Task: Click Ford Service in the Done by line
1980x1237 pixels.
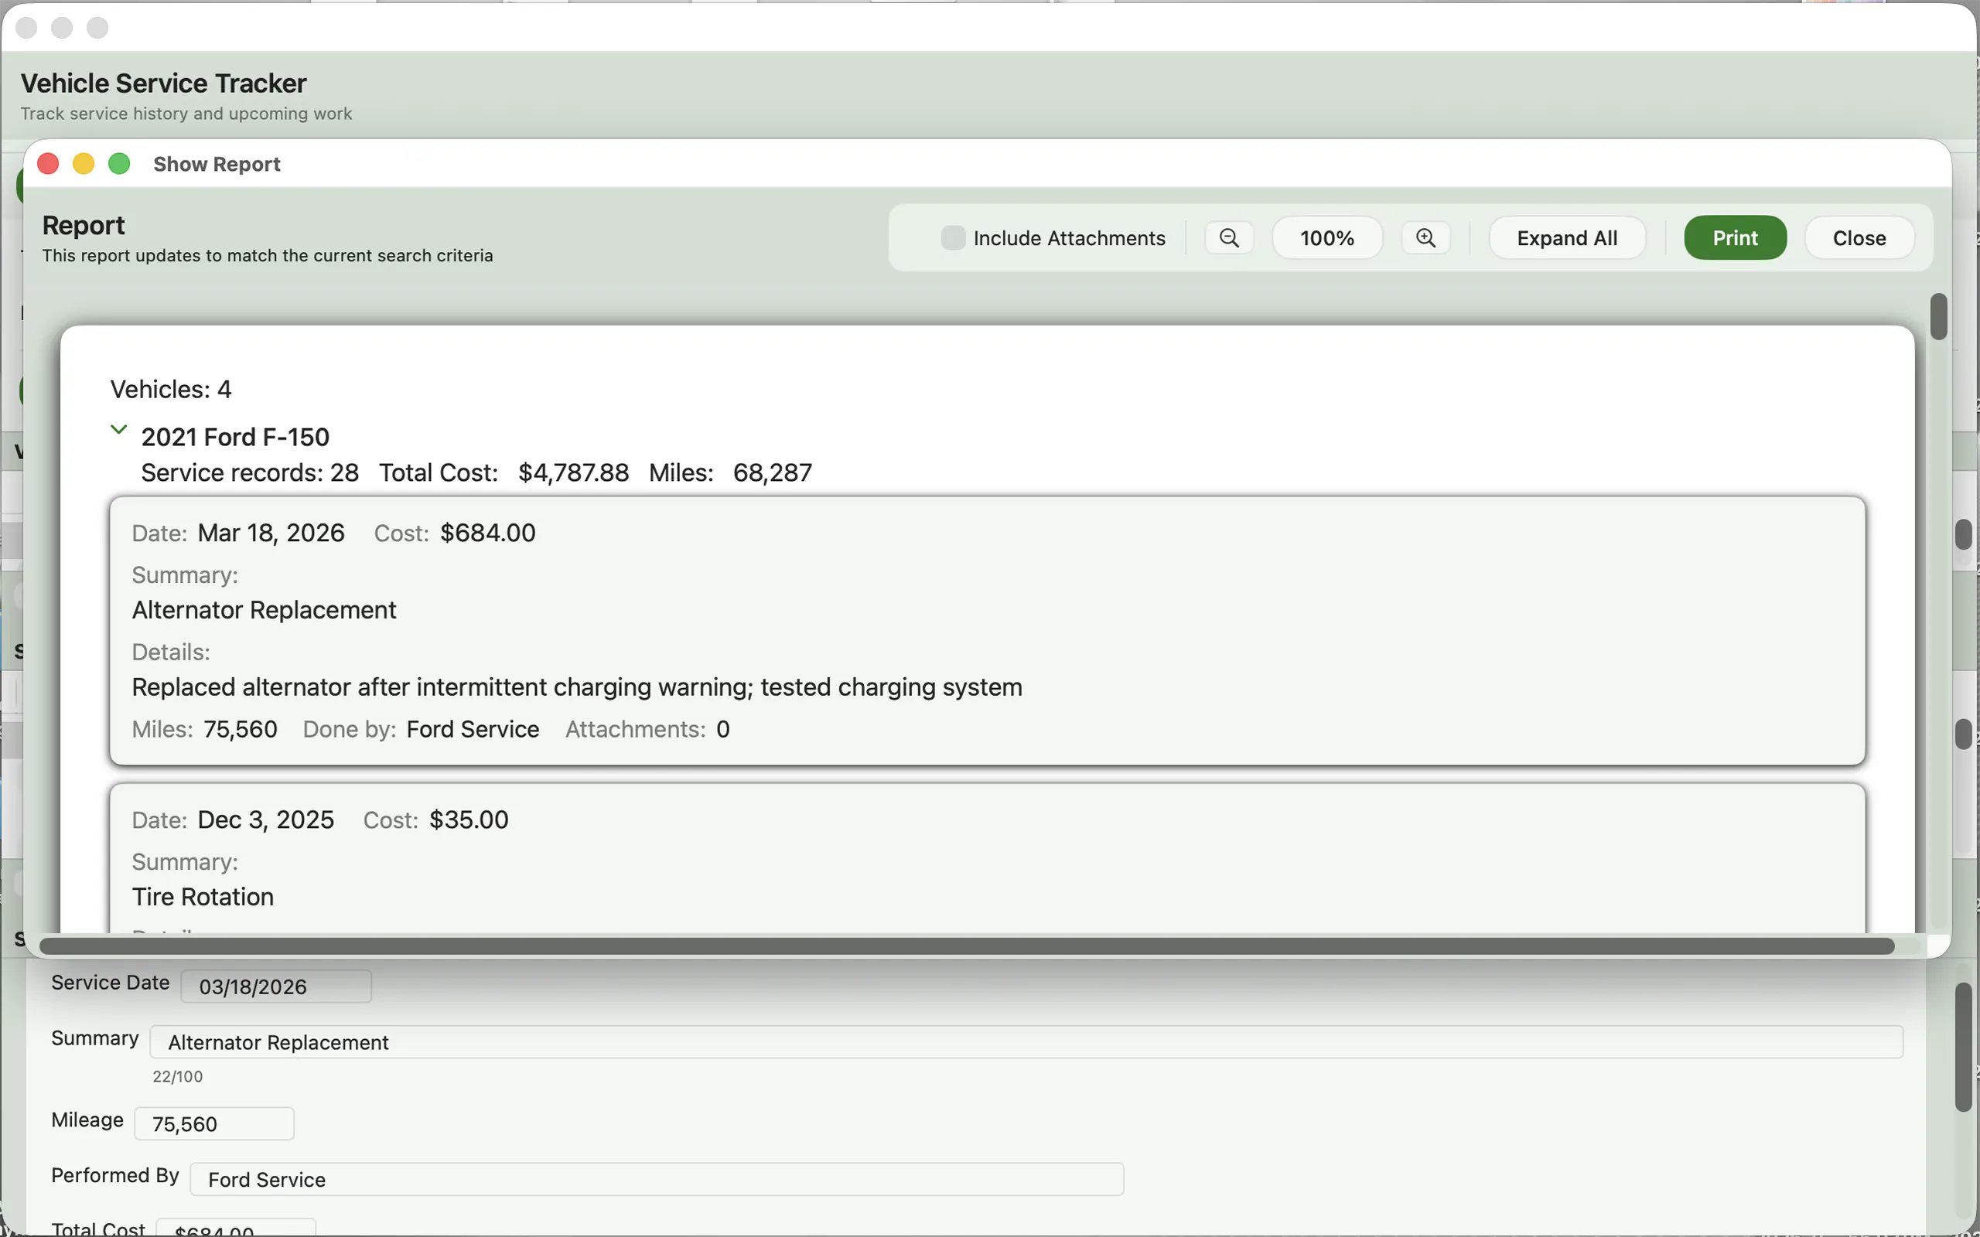Action: 473,729
